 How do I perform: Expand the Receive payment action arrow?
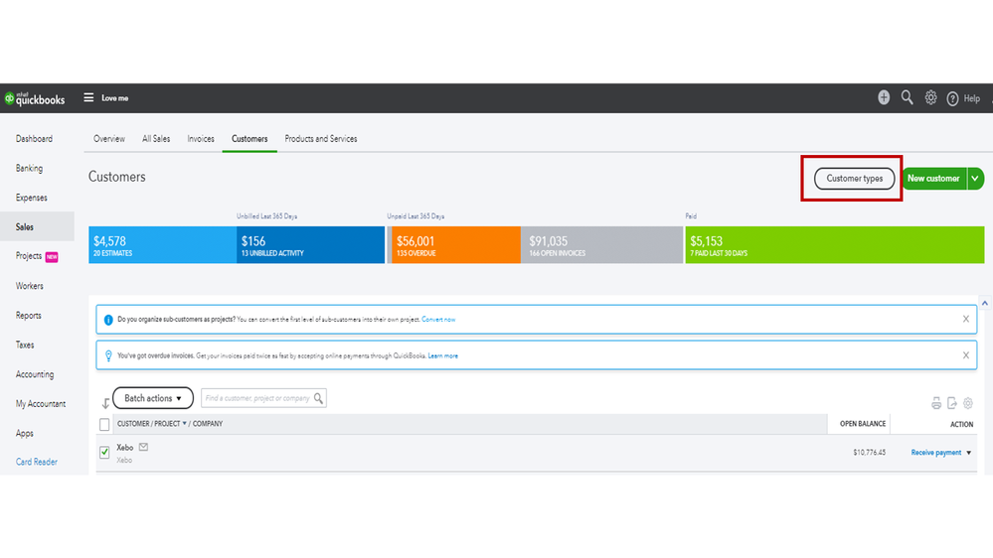coord(969,453)
